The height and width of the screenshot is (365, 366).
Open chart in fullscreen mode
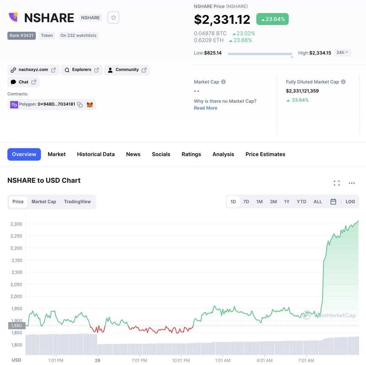(x=337, y=183)
